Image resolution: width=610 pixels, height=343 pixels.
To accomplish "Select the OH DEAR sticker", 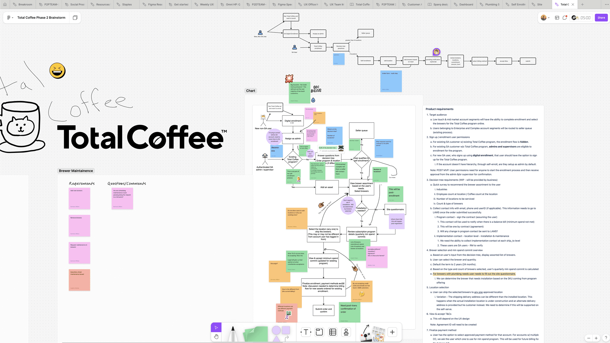I will tap(316, 89).
